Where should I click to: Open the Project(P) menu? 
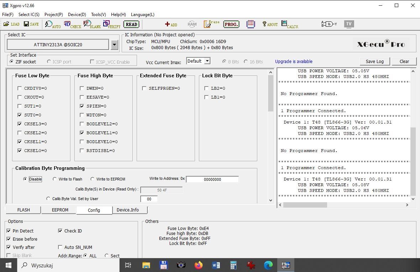[54, 15]
